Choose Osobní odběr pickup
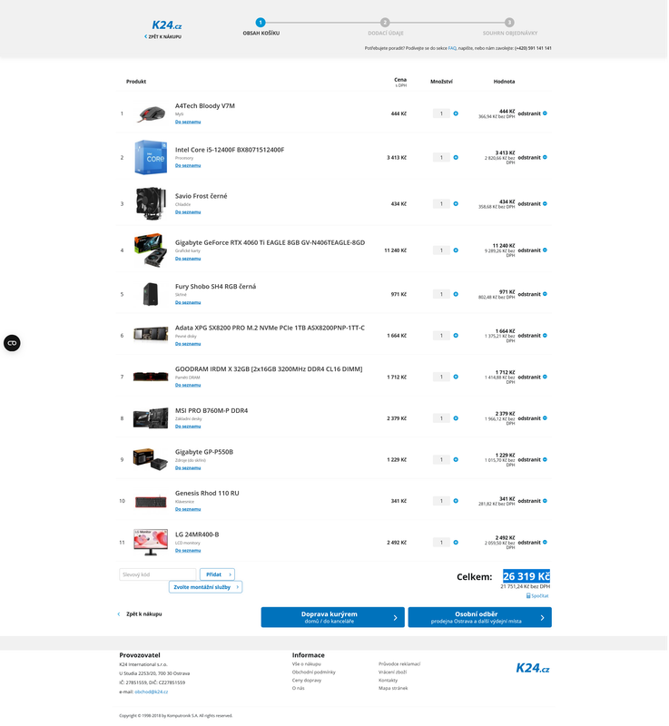Viewport: 669px width, 726px height. (480, 618)
